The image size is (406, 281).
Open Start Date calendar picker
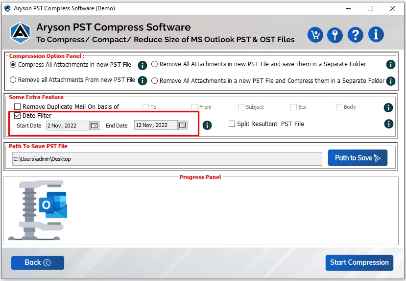pyautogui.click(x=95, y=126)
